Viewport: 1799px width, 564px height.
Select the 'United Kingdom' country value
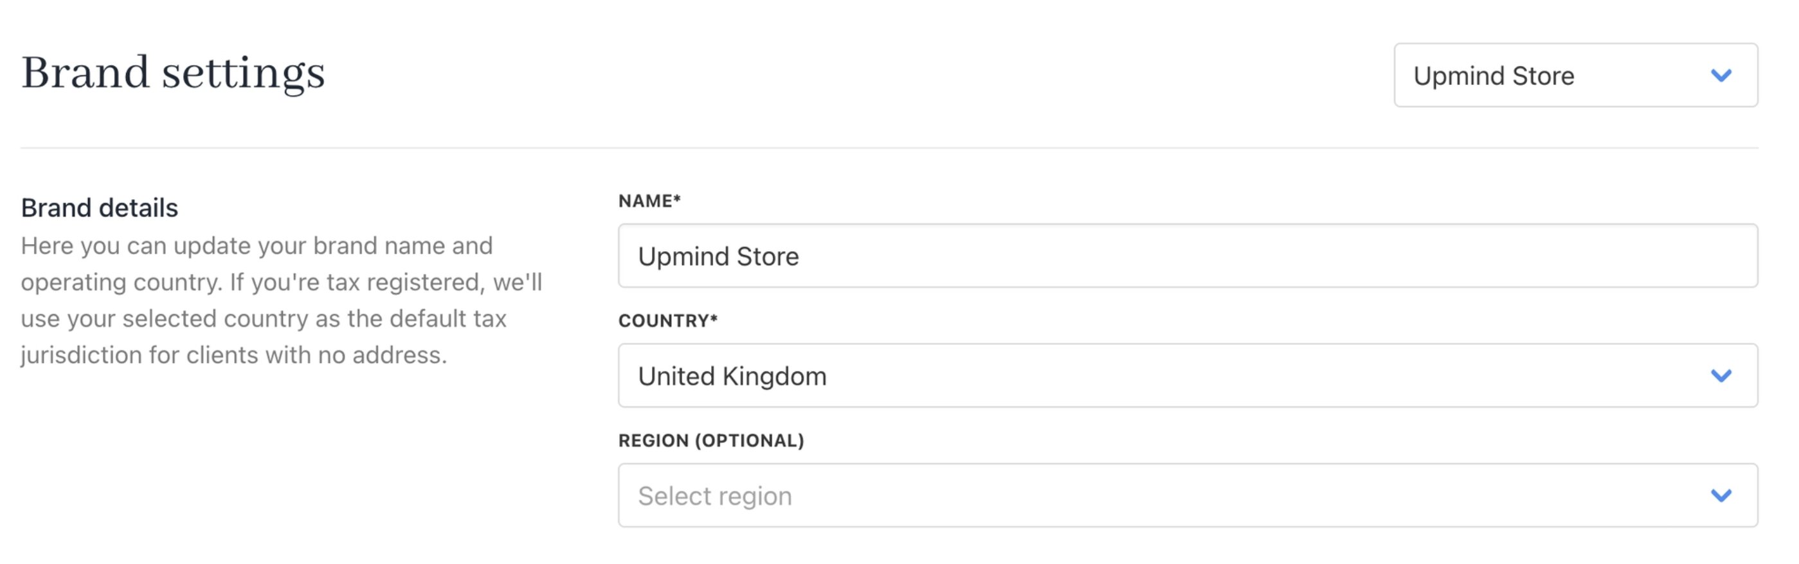click(732, 376)
